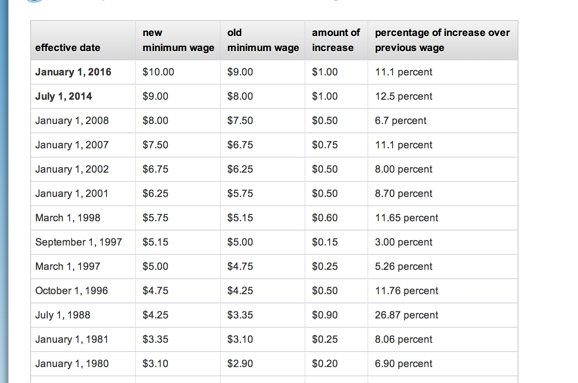The image size is (578, 383).
Task: Click the "January 1, 2008" row date
Action: point(72,121)
